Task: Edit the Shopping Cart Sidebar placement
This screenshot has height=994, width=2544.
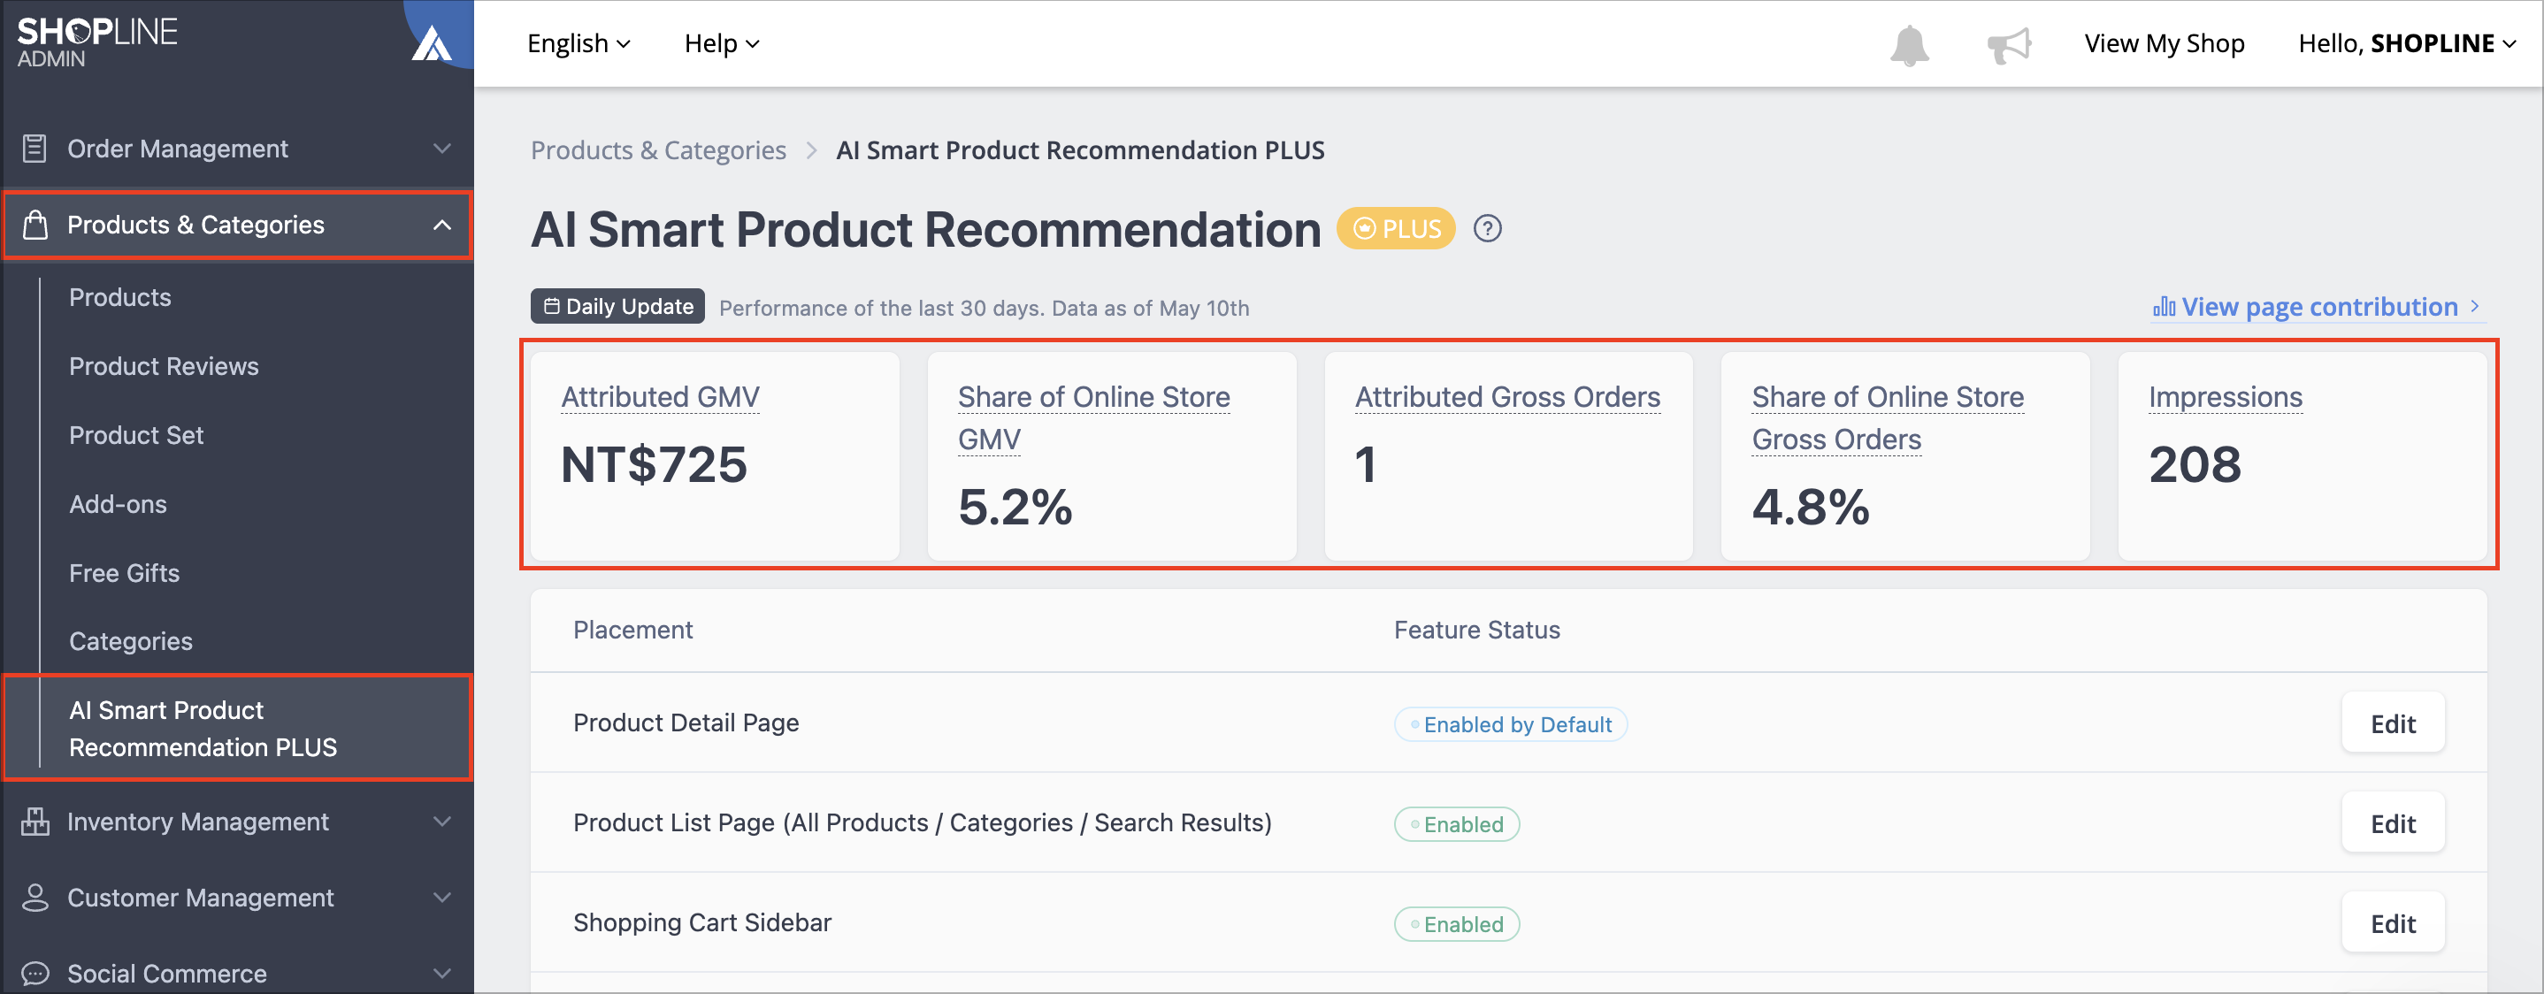Action: pyautogui.click(x=2393, y=923)
